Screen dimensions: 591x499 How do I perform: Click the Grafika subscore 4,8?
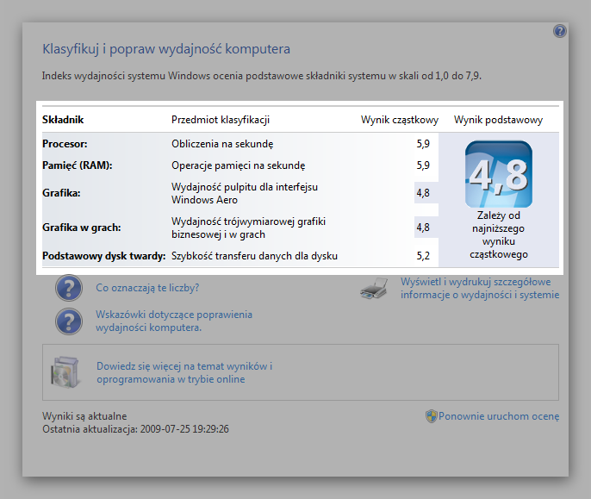pyautogui.click(x=423, y=193)
